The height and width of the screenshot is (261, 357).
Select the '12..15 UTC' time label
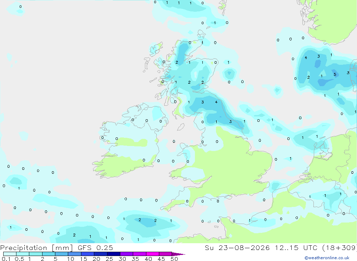click(x=297, y=247)
